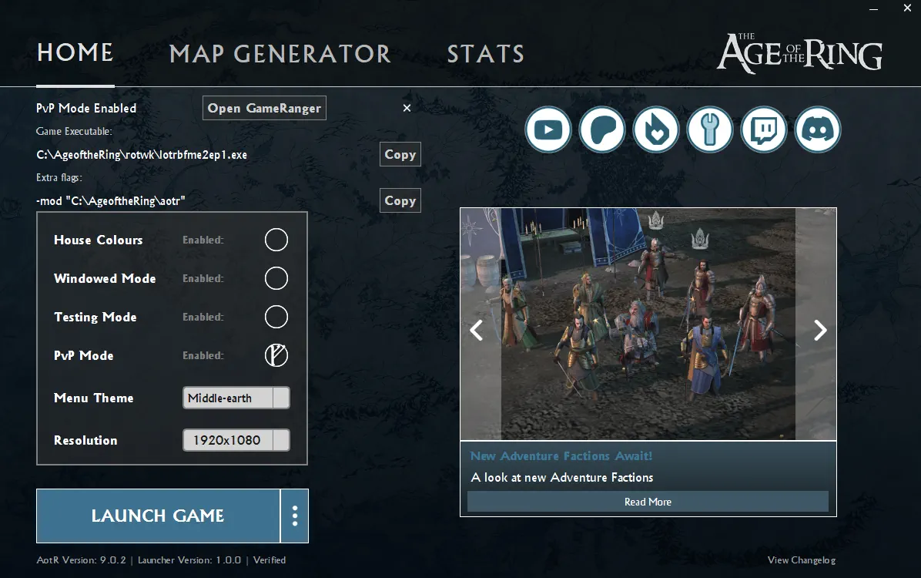Screen dimensions: 921x578
Task: Copy the extra flags text
Action: point(400,200)
